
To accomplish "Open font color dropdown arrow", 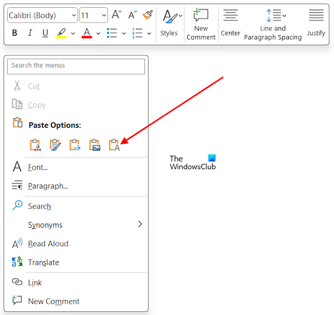I will pos(98,33).
